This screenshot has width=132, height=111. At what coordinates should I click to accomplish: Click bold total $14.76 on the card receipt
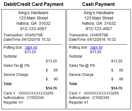click(x=51, y=88)
